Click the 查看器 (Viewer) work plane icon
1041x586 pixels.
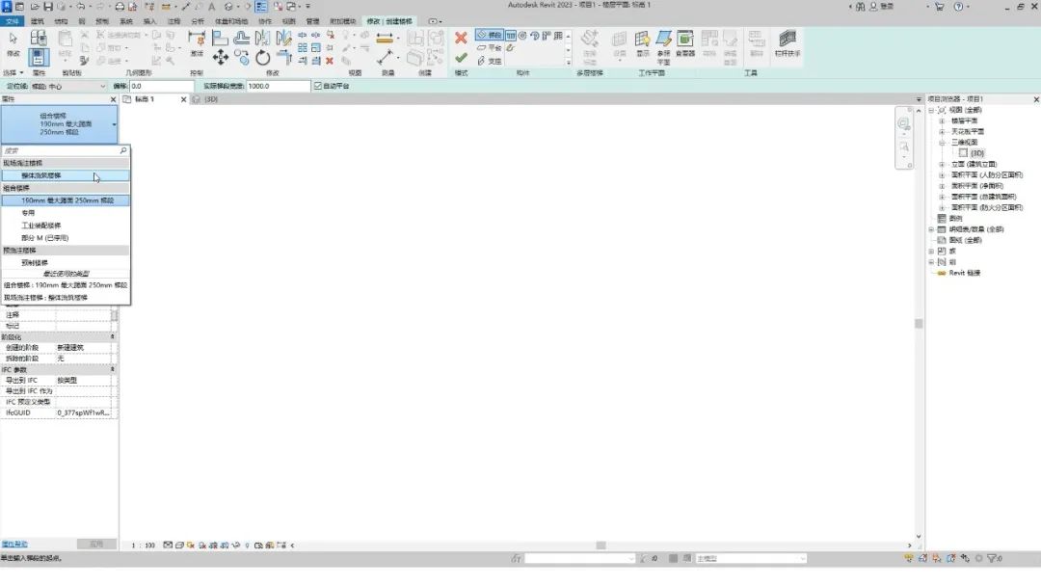[685, 42]
